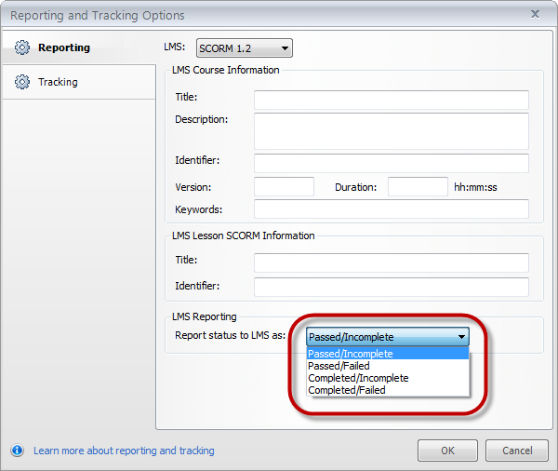This screenshot has width=558, height=471.
Task: Focus the Duration field
Action: tap(418, 186)
